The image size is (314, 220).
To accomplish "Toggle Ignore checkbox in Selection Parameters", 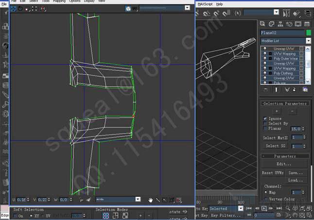I will click(265, 118).
